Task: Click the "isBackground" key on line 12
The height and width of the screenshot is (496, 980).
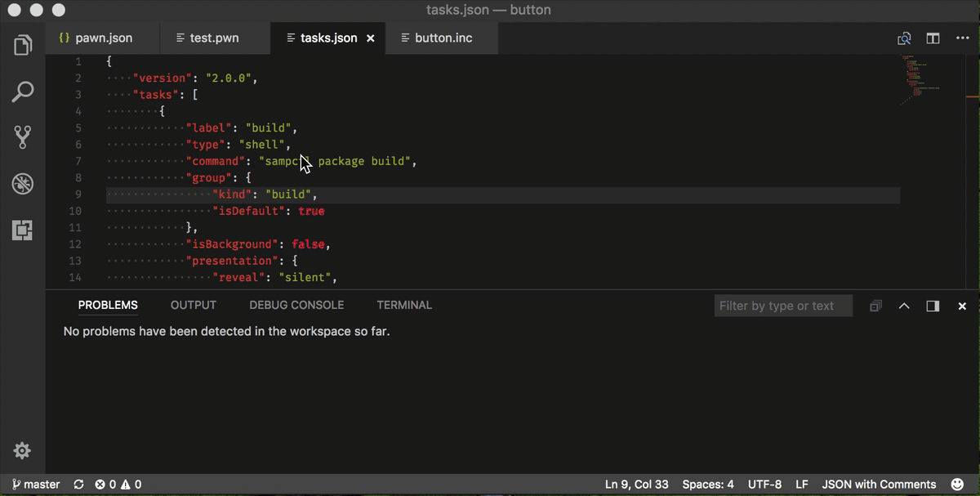Action: 233,244
